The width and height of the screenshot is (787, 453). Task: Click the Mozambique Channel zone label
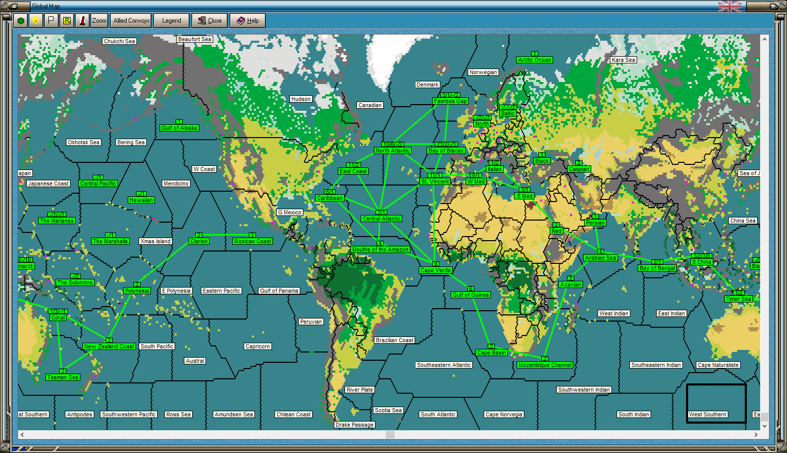click(x=545, y=365)
